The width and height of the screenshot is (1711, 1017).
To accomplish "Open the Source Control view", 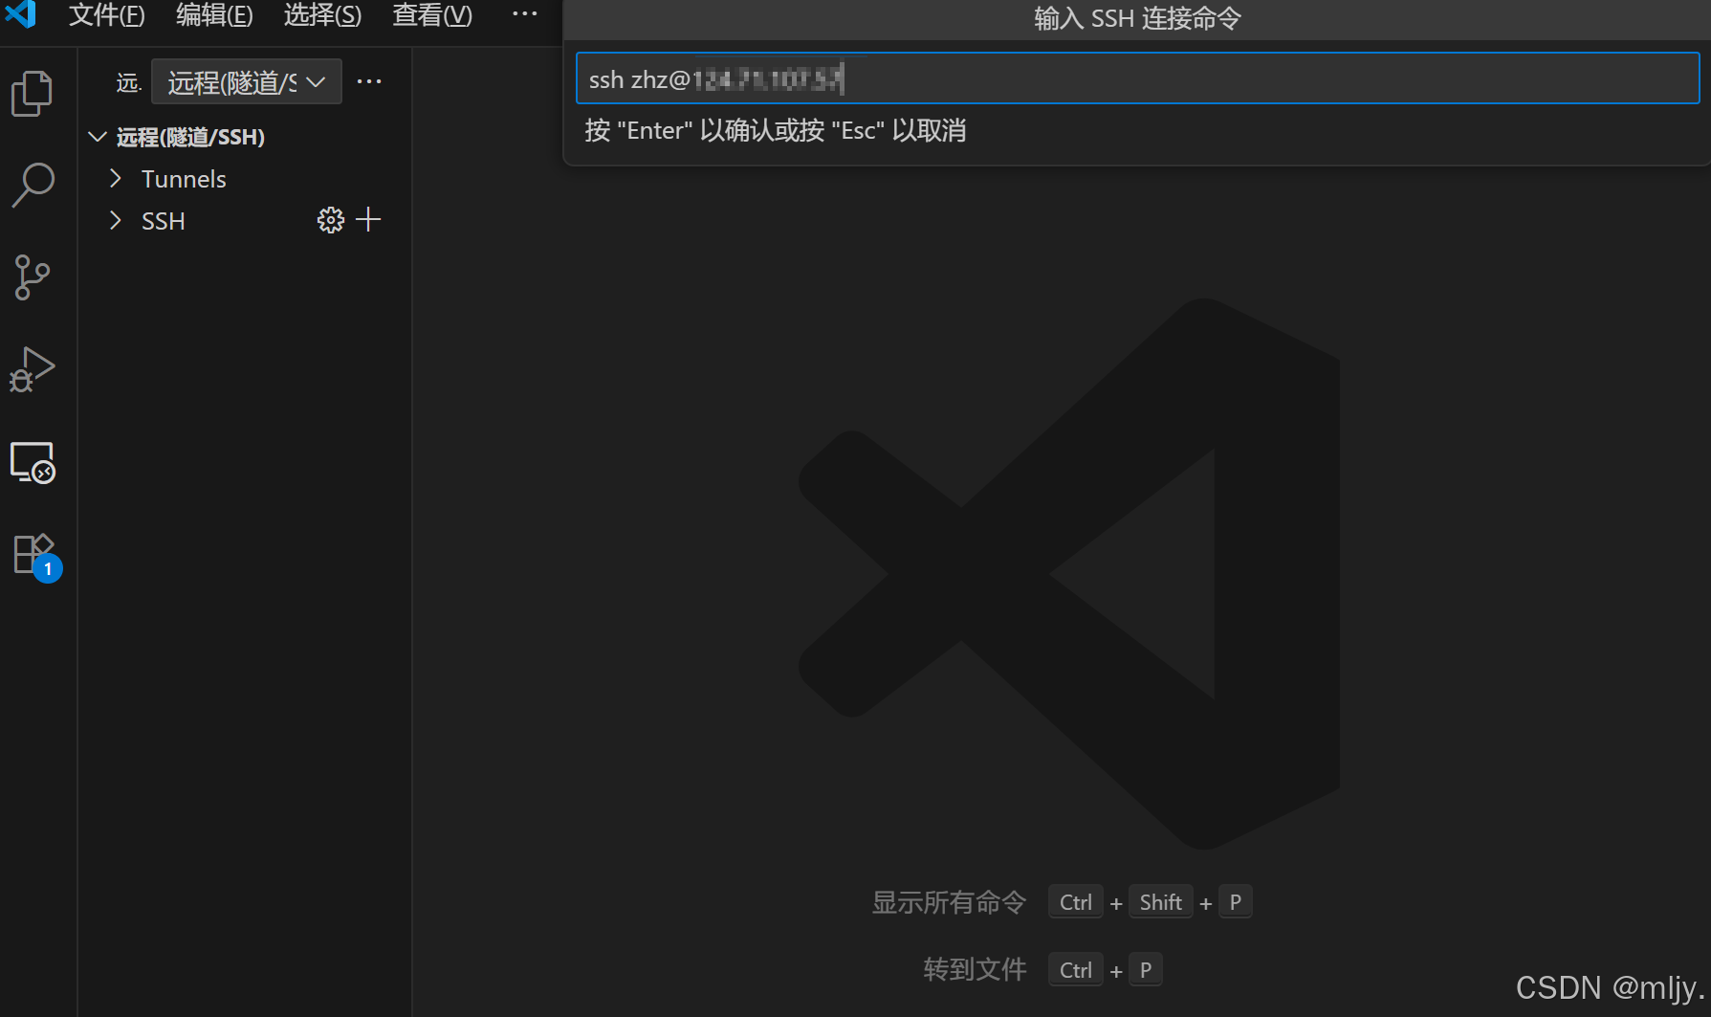I will (x=33, y=277).
